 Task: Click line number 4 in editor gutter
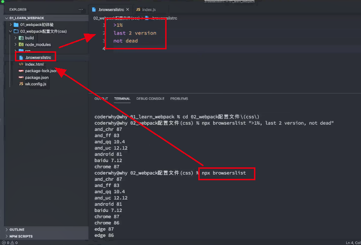(104, 48)
